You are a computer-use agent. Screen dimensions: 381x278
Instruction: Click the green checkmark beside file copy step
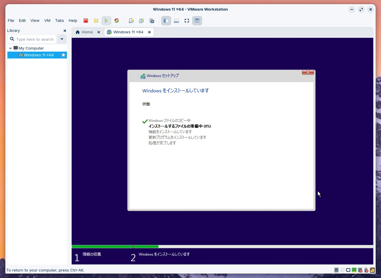pos(145,121)
